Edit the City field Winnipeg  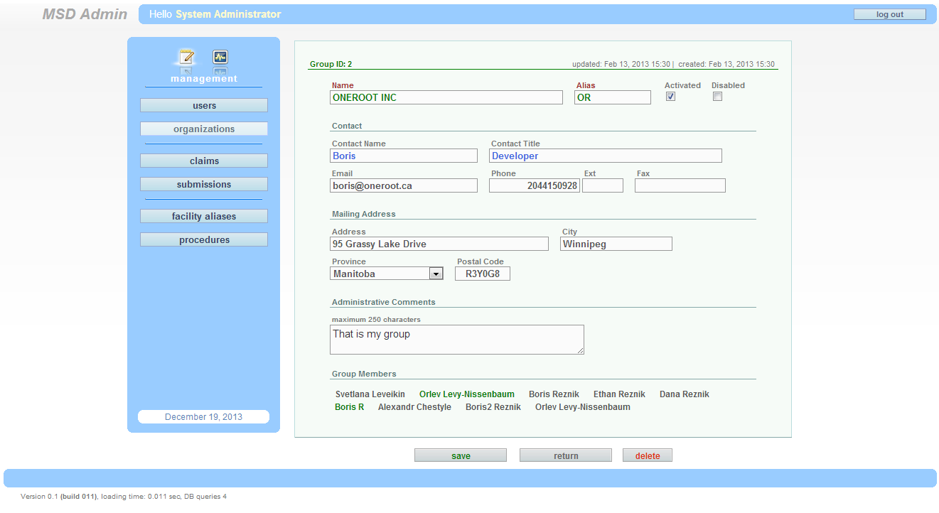point(616,244)
